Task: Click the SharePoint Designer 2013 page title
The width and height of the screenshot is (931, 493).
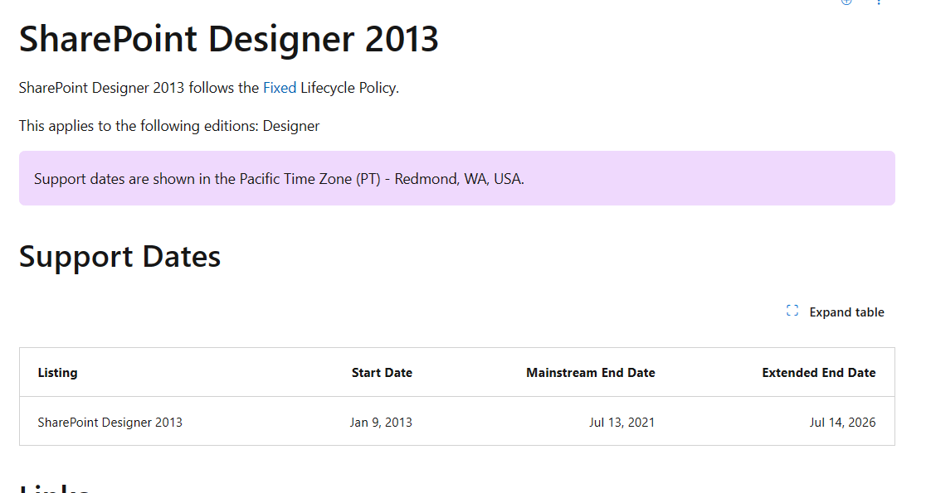Action: point(228,39)
